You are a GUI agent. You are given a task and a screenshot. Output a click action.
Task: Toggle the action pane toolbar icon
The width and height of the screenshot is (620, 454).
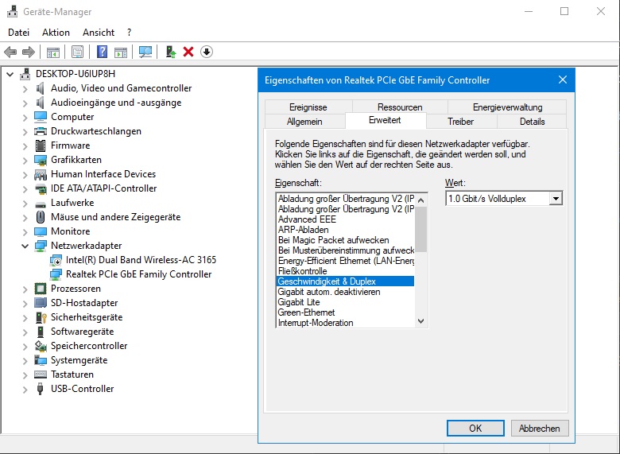[121, 52]
